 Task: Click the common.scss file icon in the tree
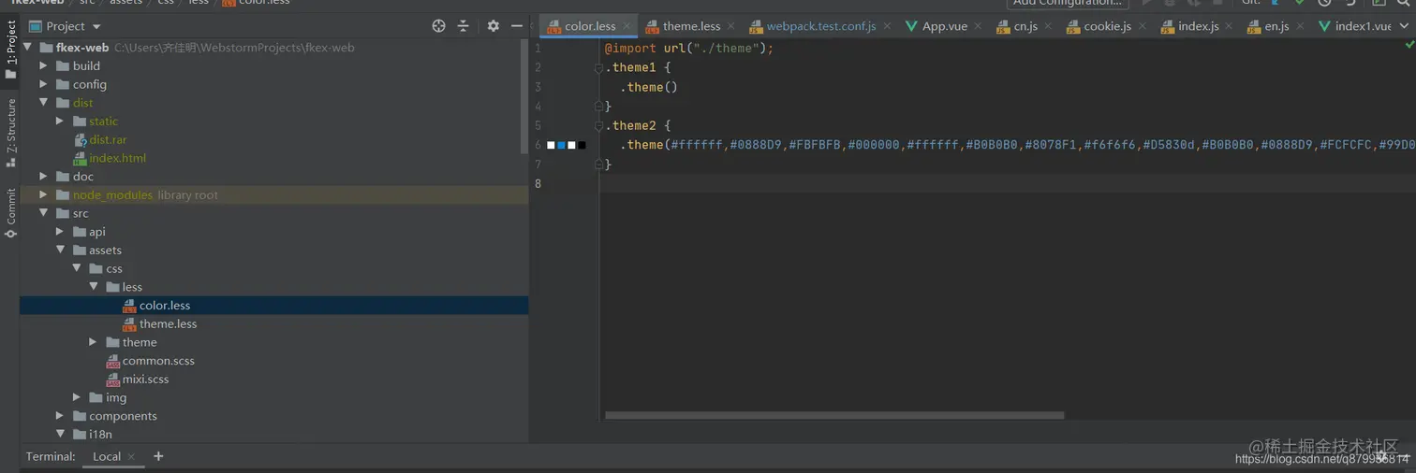[x=112, y=361]
